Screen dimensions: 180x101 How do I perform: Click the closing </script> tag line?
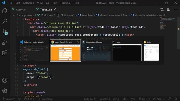[30, 85]
